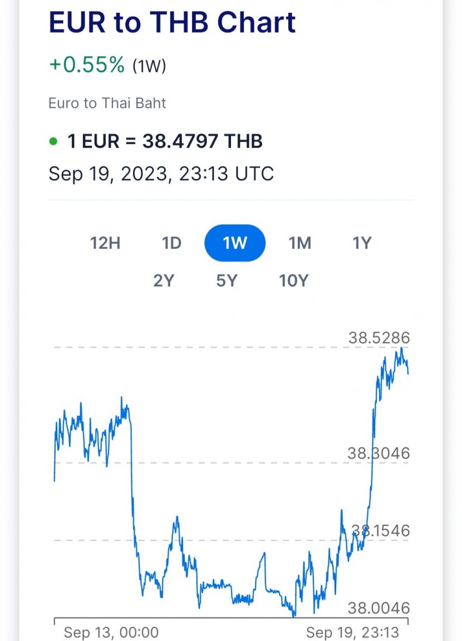Screen dimensions: 462x641
Task: Click the 38.5286 high price label
Action: (379, 338)
